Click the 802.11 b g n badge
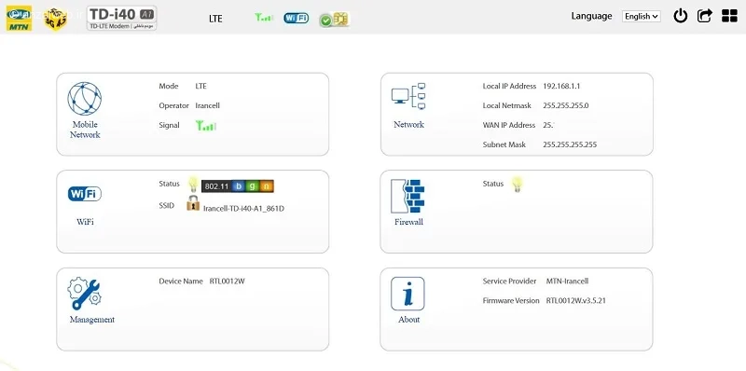Screen dimensions: 746x371 coord(238,186)
